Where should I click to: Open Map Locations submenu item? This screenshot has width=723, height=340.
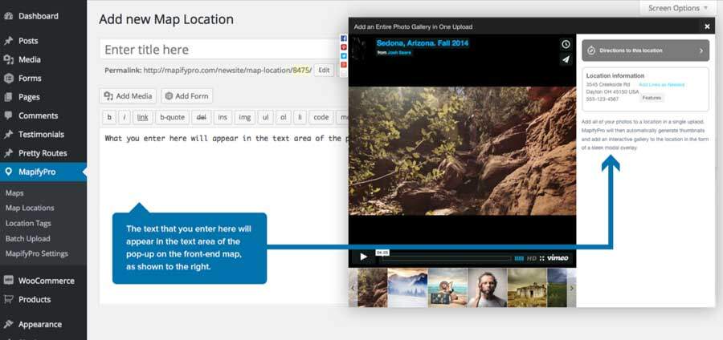tap(30, 208)
